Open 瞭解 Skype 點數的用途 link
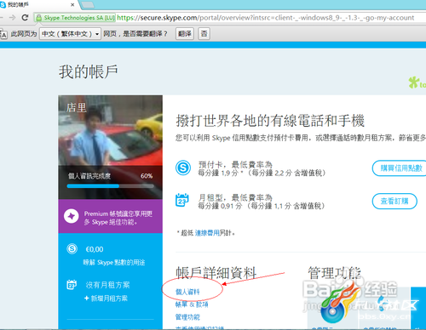The image size is (426, 330). (114, 262)
